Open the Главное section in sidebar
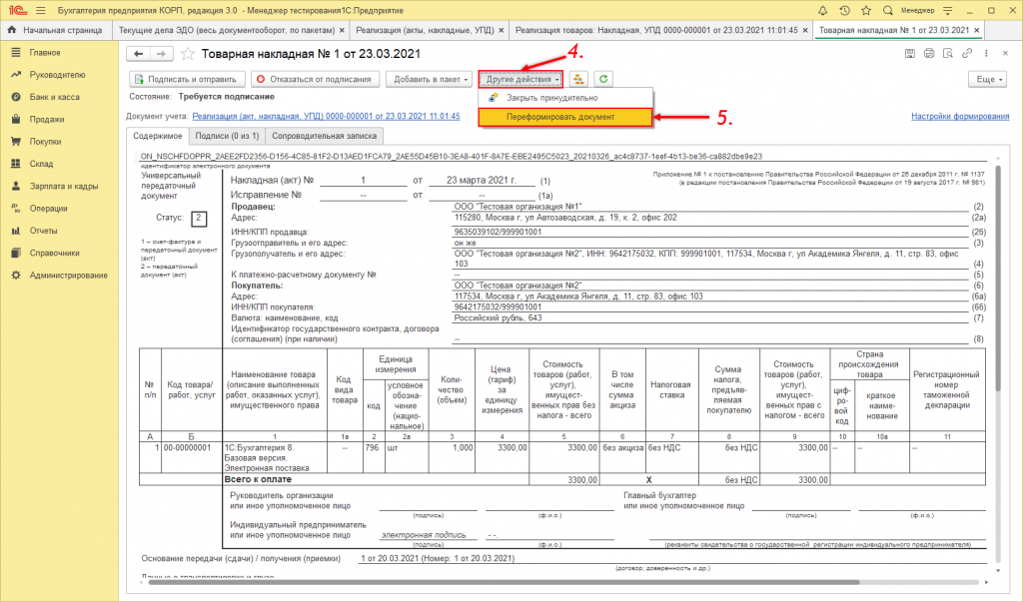The width and height of the screenshot is (1023, 602). coord(45,52)
